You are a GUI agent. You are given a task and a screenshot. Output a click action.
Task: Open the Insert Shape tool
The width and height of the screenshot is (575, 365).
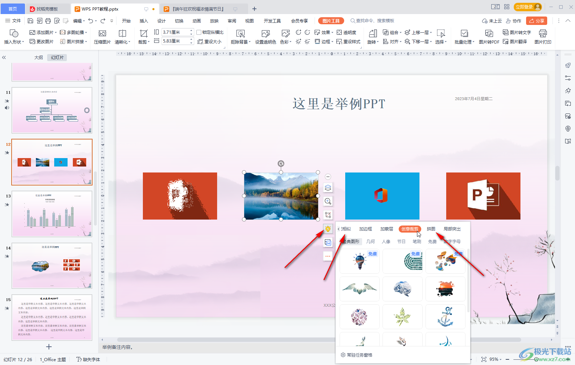[14, 37]
